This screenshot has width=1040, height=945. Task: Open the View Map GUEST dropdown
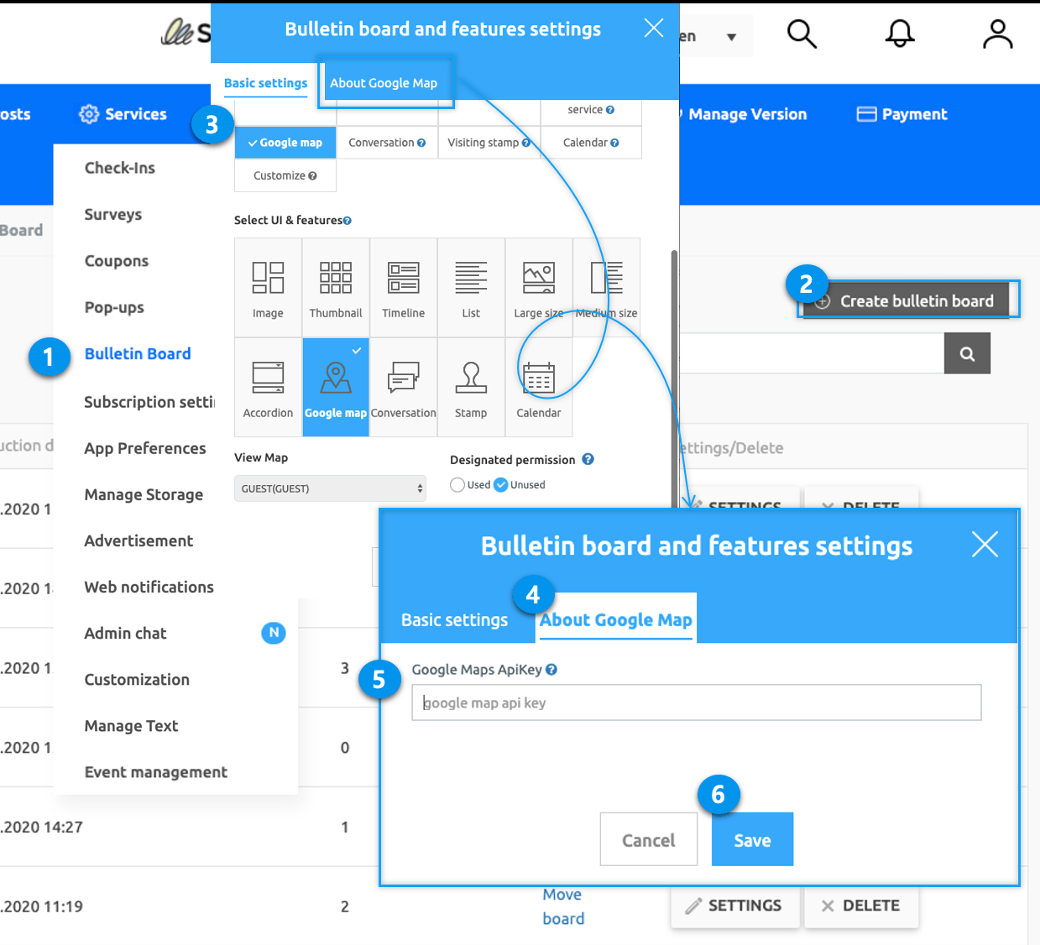[330, 488]
